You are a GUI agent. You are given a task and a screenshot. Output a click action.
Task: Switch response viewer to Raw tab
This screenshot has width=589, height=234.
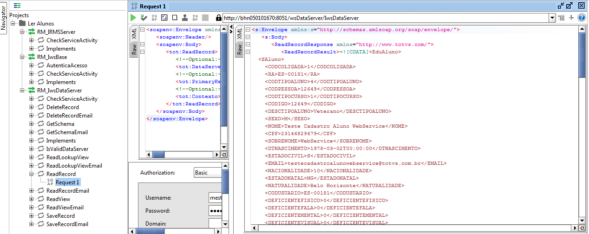[x=239, y=50]
